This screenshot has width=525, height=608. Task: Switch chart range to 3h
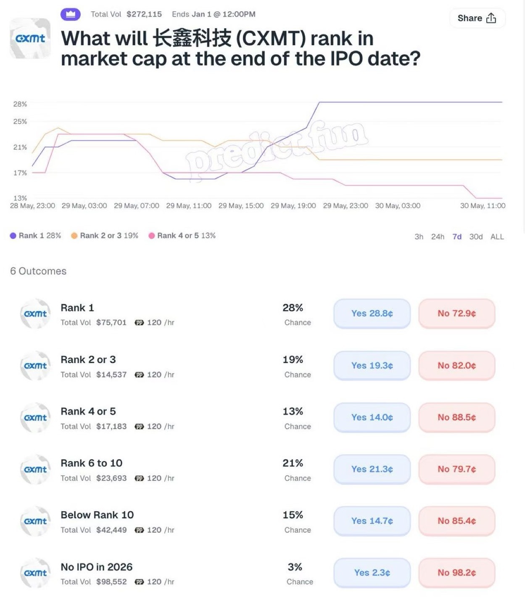[x=419, y=237]
